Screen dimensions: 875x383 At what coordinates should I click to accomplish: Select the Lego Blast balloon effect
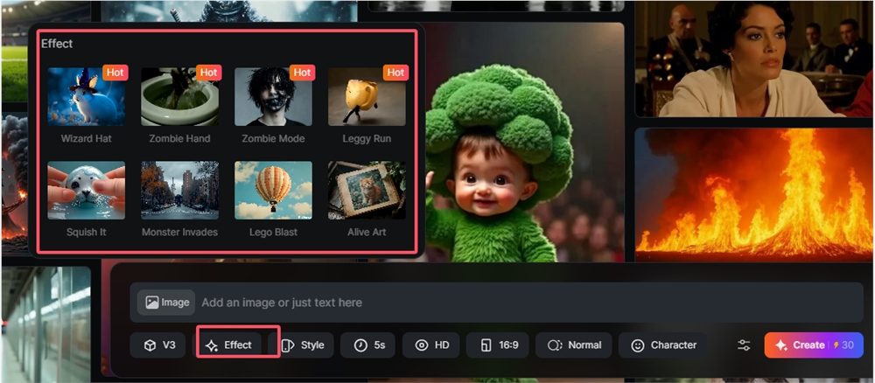(273, 190)
